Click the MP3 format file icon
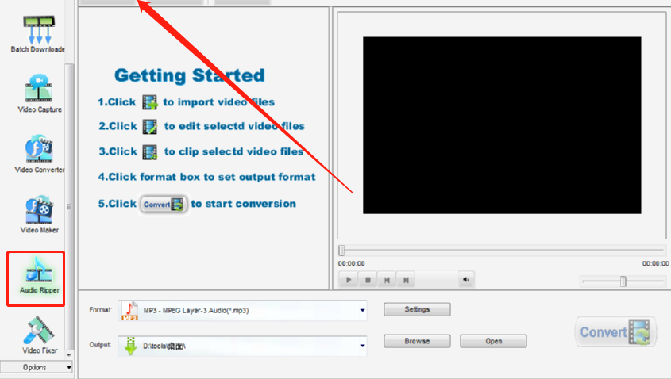671x379 pixels. (129, 311)
